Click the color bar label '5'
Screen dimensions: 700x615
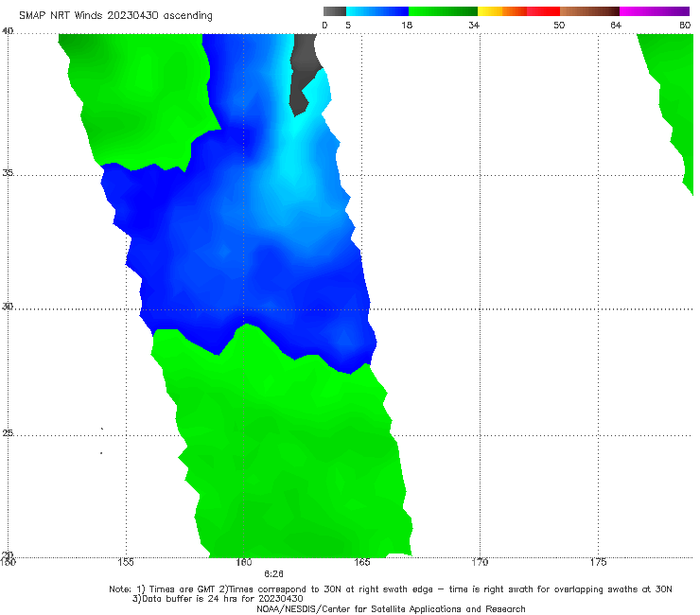348,25
